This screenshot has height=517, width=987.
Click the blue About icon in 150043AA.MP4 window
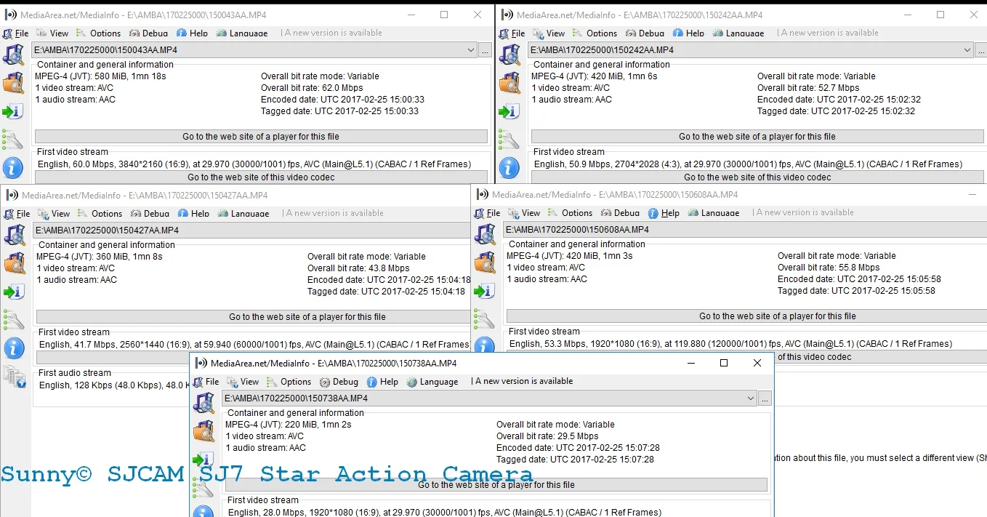[13, 168]
